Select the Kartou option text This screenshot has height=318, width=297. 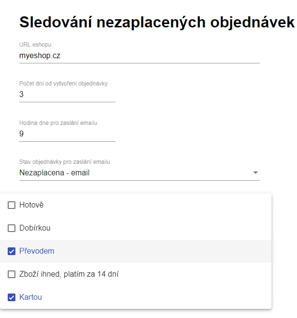30,297
